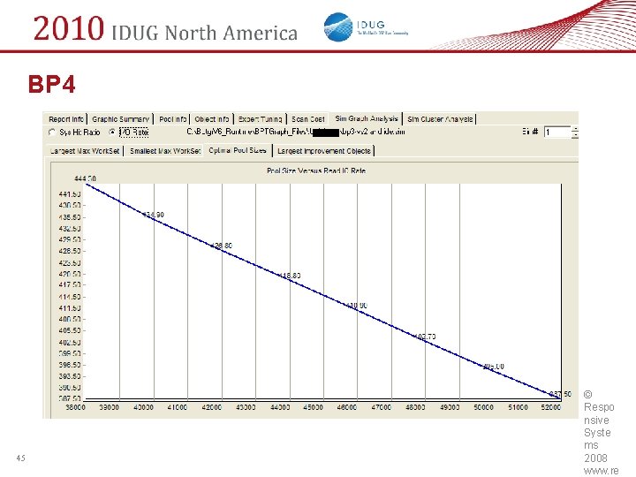Select the Sim Graph Analysis tab

[x=367, y=118]
